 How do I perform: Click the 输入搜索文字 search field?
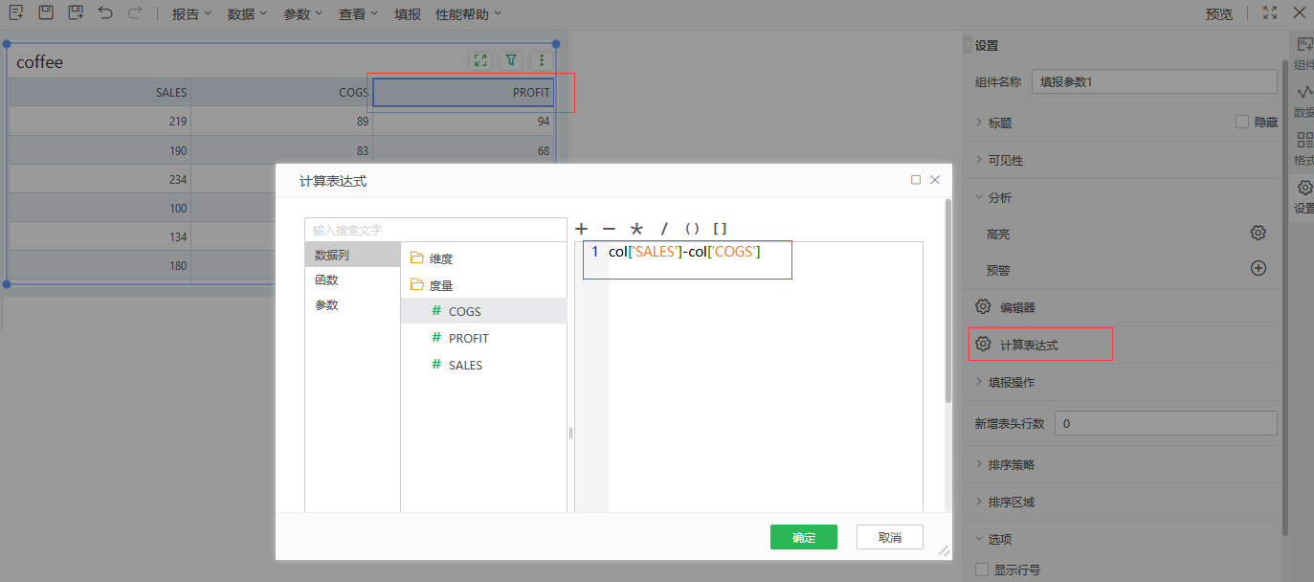coord(435,230)
